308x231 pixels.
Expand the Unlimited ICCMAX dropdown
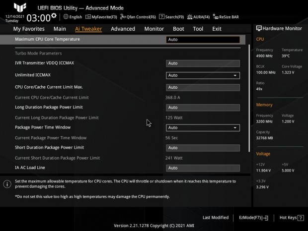tap(203, 75)
